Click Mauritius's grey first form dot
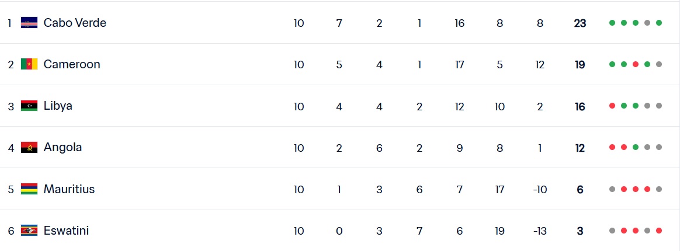The height and width of the screenshot is (251, 680). click(612, 189)
